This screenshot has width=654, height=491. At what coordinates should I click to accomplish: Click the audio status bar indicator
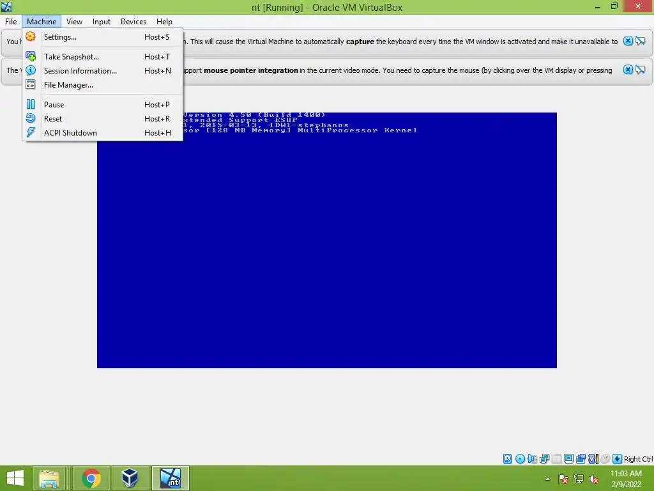pos(532,459)
